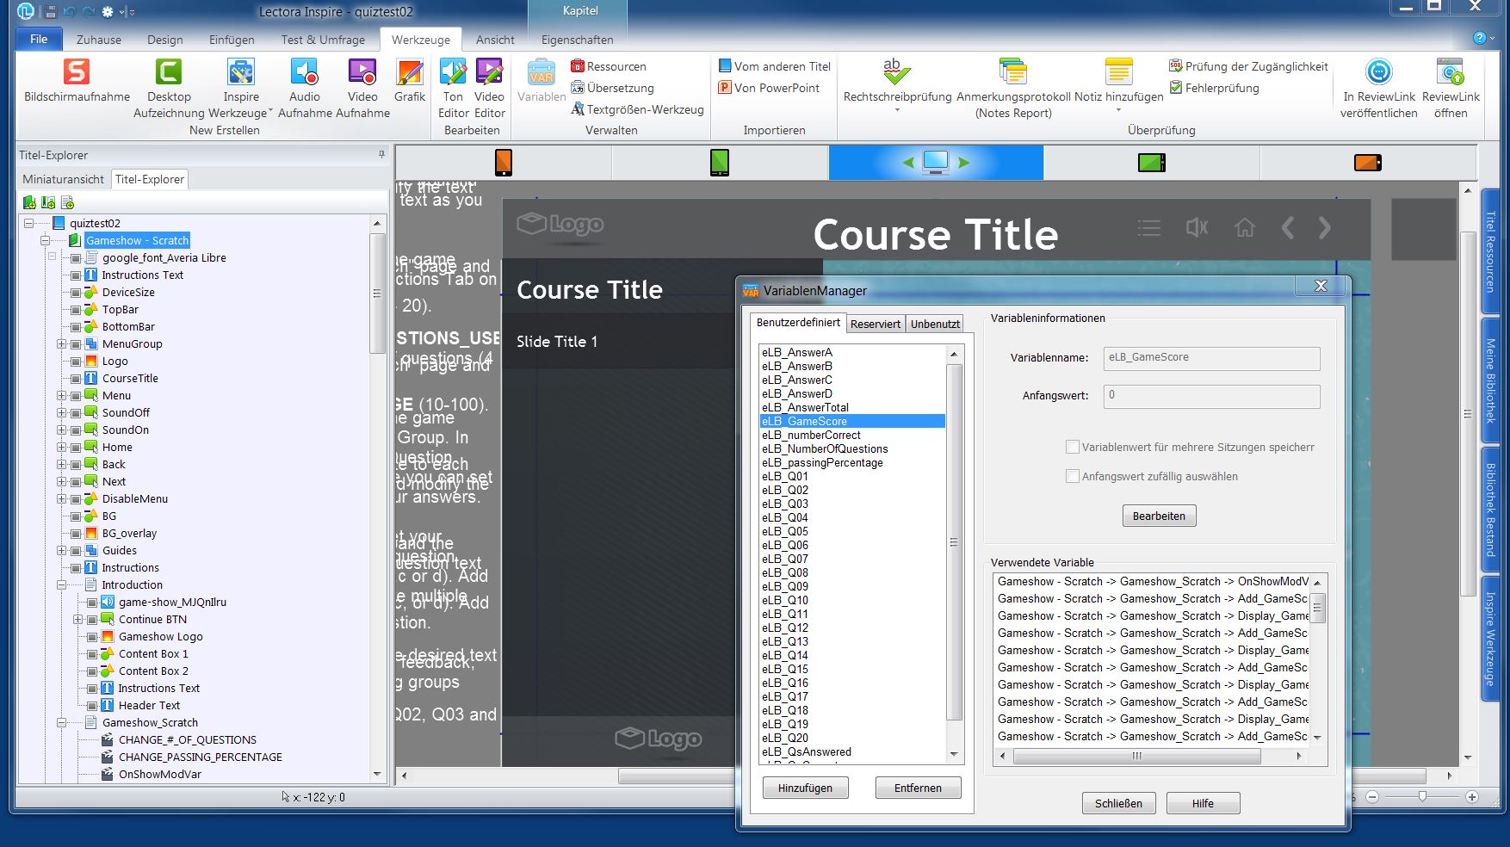The height and width of the screenshot is (847, 1510).
Task: Select eLB_numberCorrect in variable list
Action: pos(811,435)
